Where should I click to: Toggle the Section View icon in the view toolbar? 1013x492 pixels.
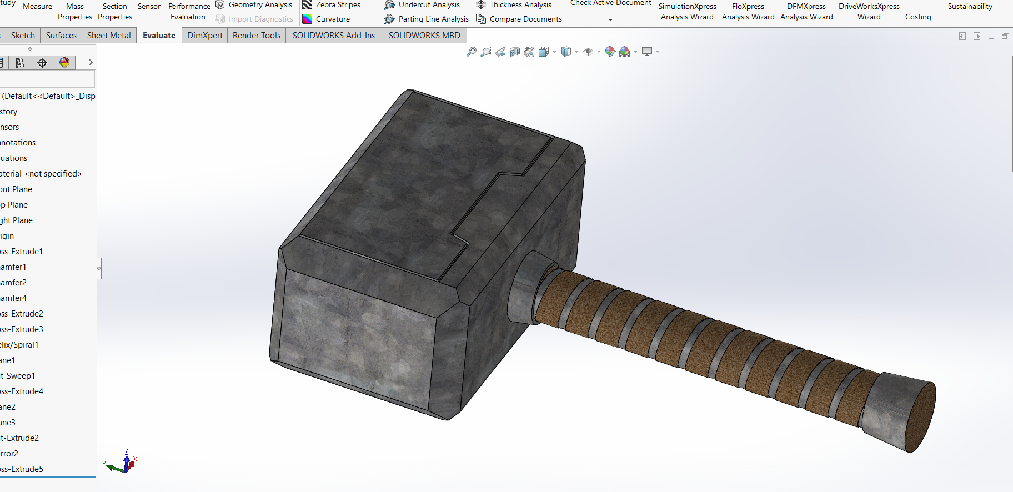[515, 52]
